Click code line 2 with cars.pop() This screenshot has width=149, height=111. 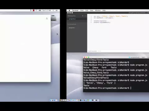(x=103, y=18)
